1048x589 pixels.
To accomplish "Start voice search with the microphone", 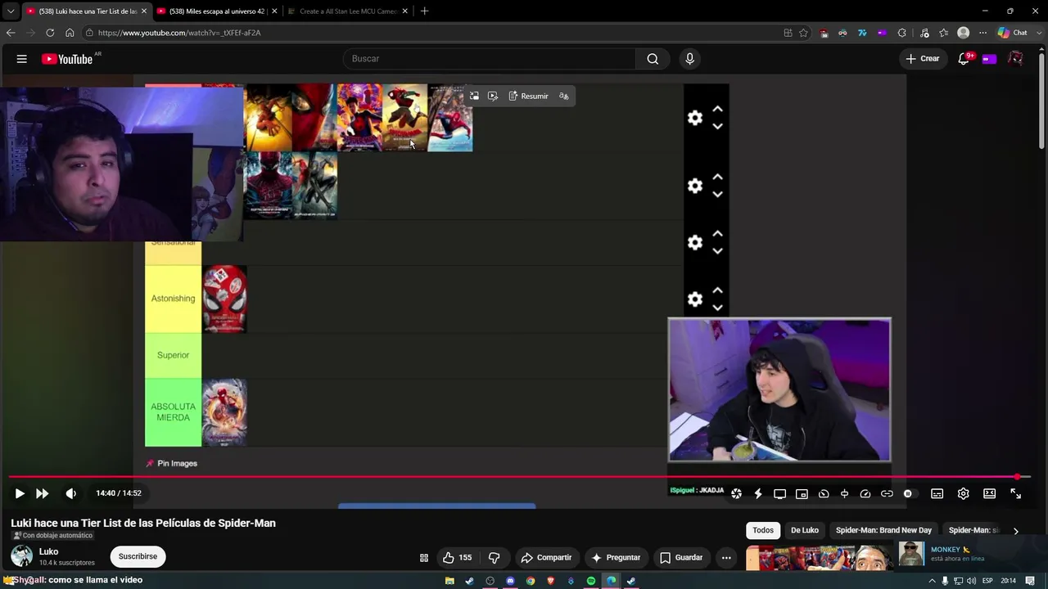I will click(x=689, y=59).
